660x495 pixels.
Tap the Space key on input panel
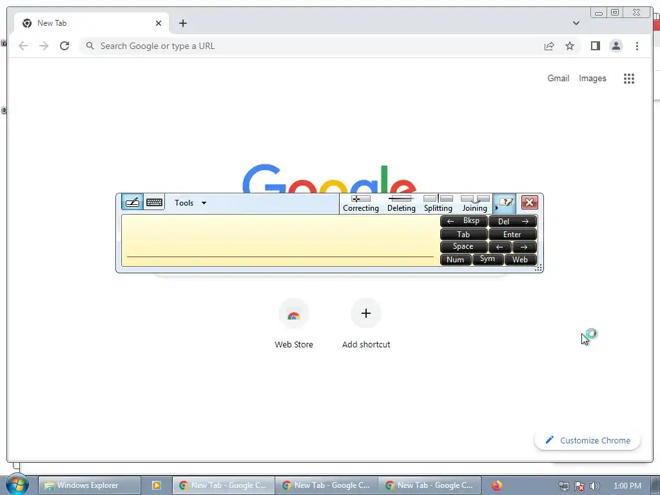tap(463, 247)
